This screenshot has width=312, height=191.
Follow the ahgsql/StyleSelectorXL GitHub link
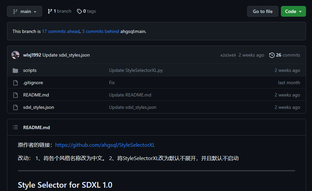click(x=105, y=145)
